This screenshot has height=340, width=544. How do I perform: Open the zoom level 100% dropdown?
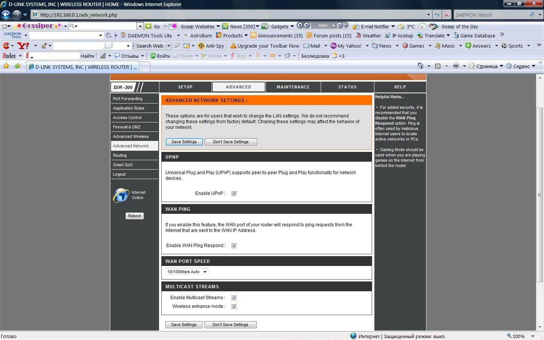coord(533,336)
